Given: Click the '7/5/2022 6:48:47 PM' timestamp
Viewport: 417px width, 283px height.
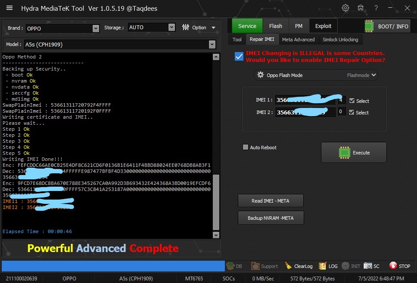Looking at the screenshot, I should point(381,279).
